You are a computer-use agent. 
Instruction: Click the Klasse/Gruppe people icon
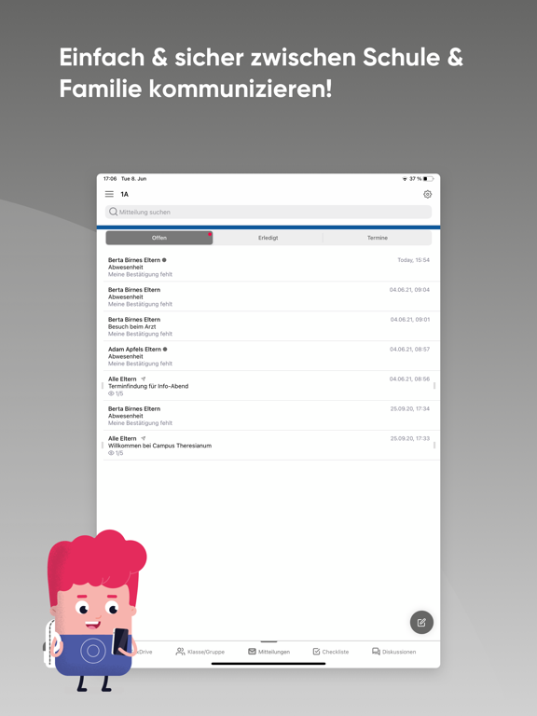[x=180, y=651]
